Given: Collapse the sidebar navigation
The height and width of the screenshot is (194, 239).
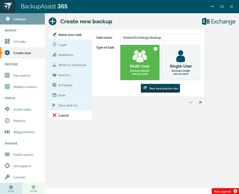Looking at the screenshot, I should coord(22,19).
